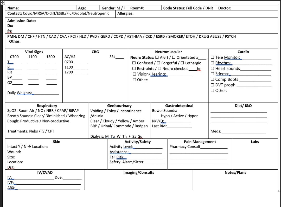Check the Heart sounds checkbox
This screenshot has height=207, width=281.
tap(213, 68)
